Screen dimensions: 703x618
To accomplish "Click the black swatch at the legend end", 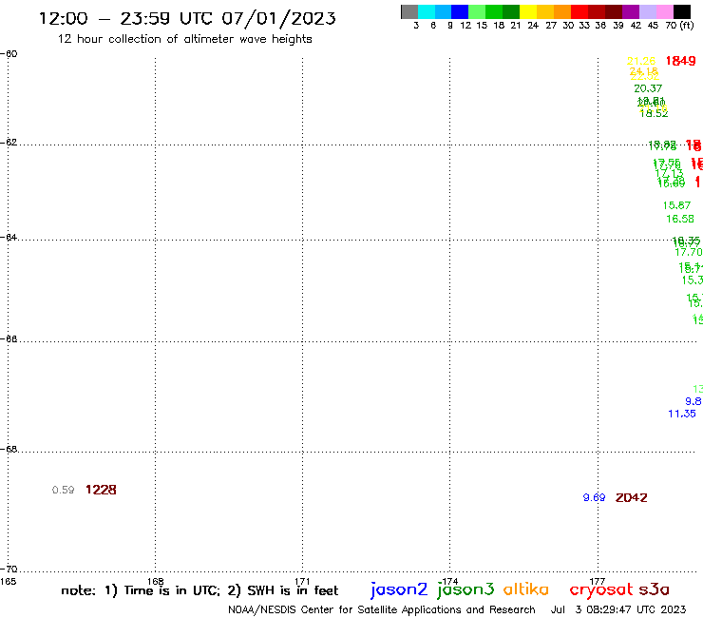I will (681, 11).
